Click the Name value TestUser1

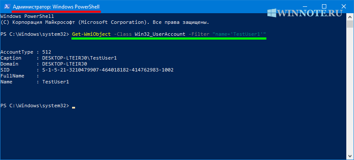click(x=55, y=82)
